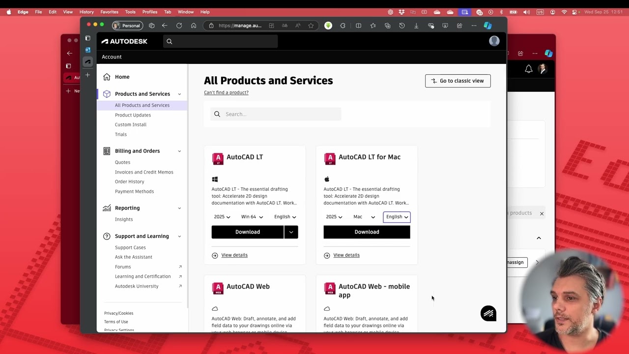The height and width of the screenshot is (354, 629).
Task: Collapse the Billing and Orders section
Action: (x=179, y=151)
